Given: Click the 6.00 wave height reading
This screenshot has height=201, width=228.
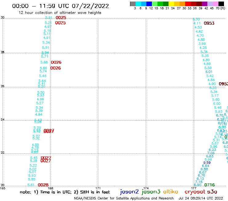Looking at the screenshot, I should [217, 104].
